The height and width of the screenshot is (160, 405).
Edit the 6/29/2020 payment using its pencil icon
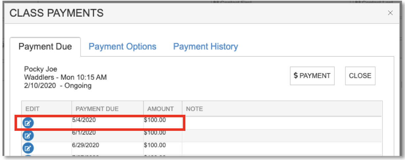28,148
